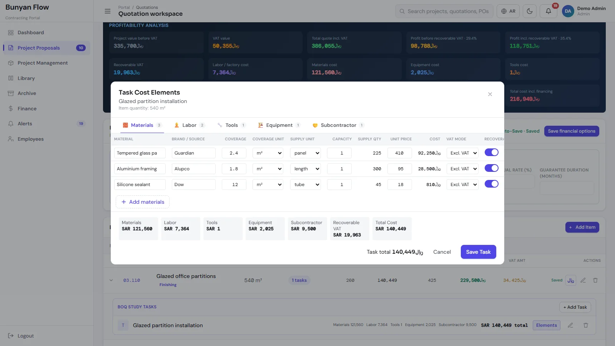Click Cancel in the dialog

442,252
